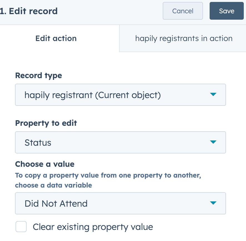Click the Clear existing property value label

tap(93, 227)
